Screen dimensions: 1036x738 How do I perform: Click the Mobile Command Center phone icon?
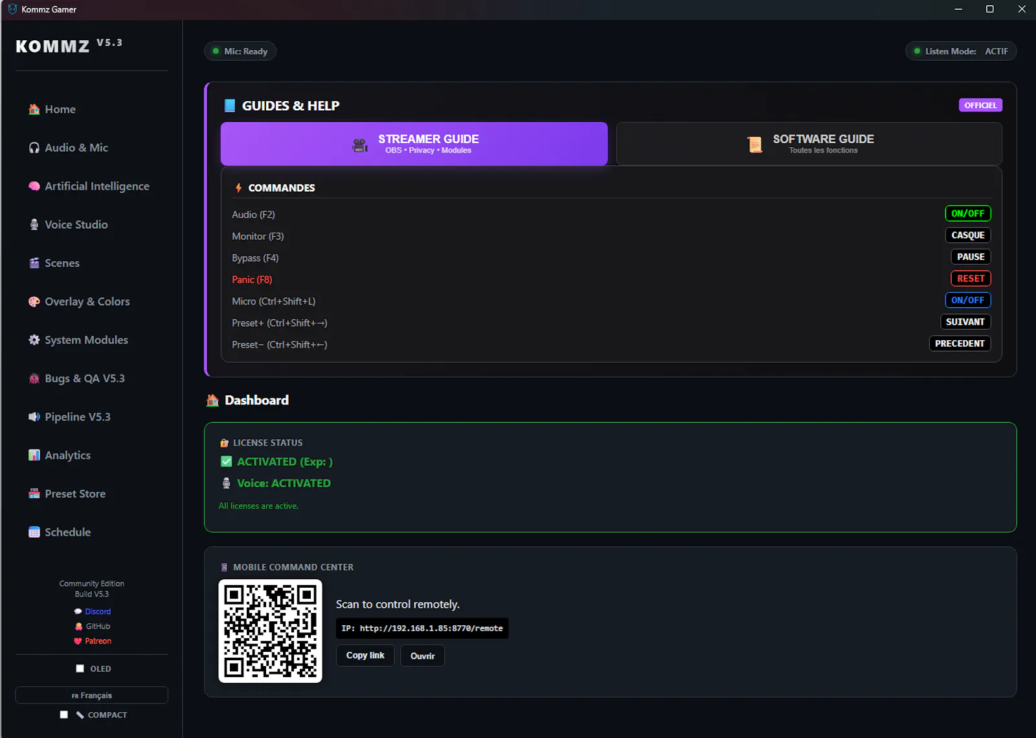tap(225, 568)
